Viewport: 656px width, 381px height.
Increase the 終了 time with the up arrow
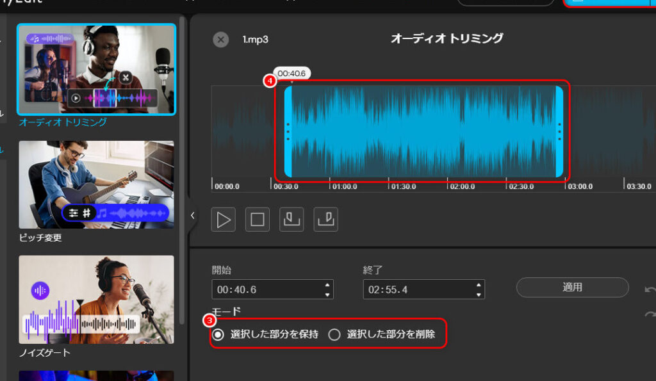(479, 285)
